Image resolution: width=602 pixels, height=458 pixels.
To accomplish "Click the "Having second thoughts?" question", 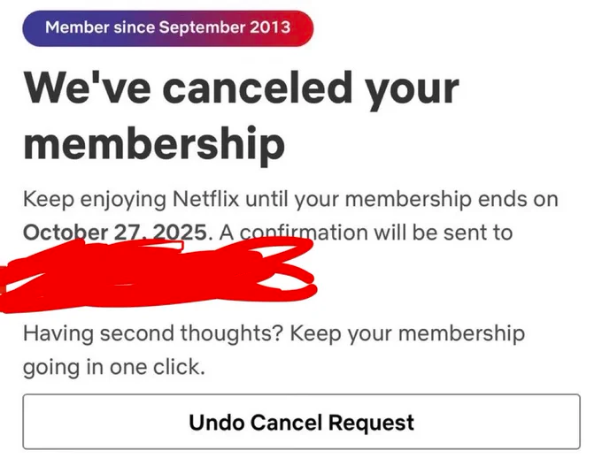I will click(152, 333).
